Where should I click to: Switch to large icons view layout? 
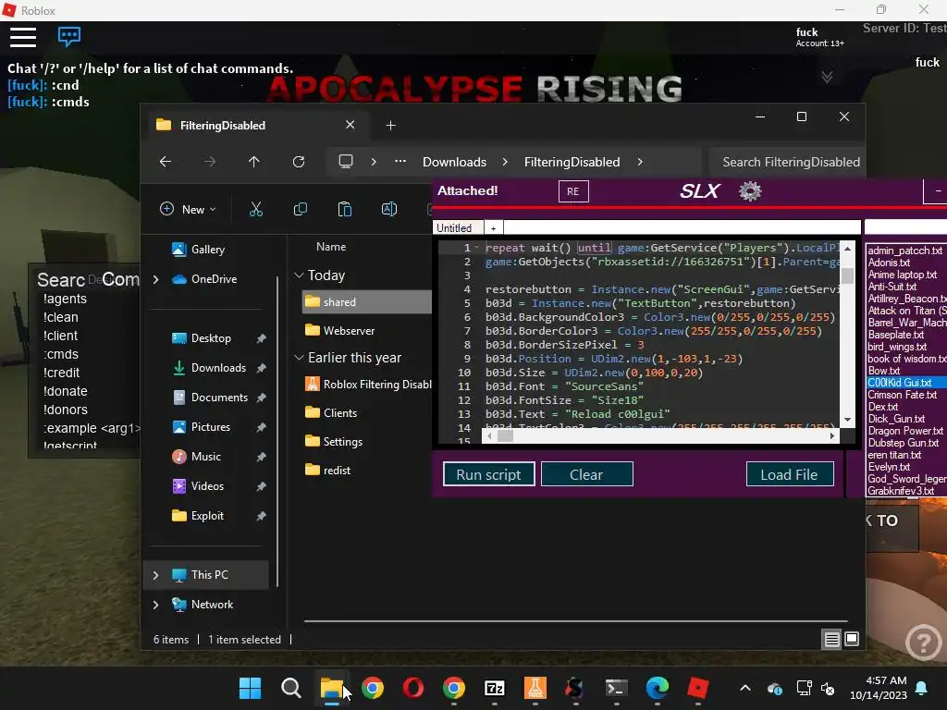tap(852, 639)
